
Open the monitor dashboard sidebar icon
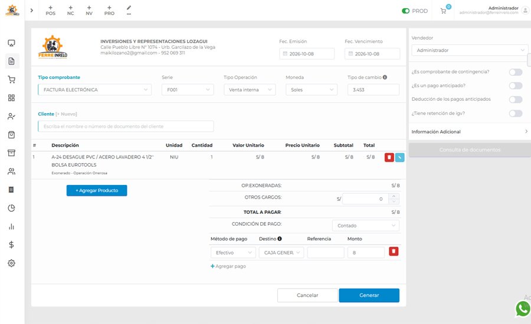point(12,43)
